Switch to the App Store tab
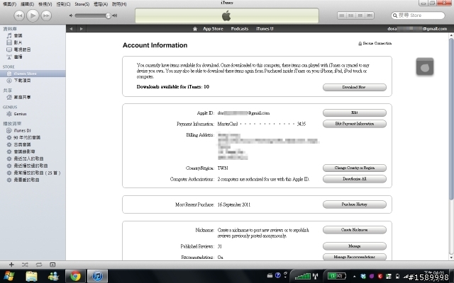 pos(213,28)
